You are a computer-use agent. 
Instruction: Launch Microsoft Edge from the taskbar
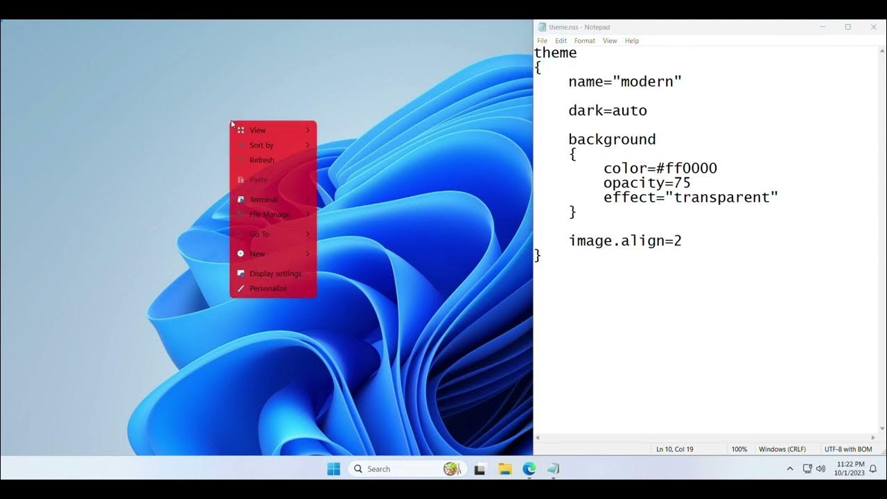(529, 469)
